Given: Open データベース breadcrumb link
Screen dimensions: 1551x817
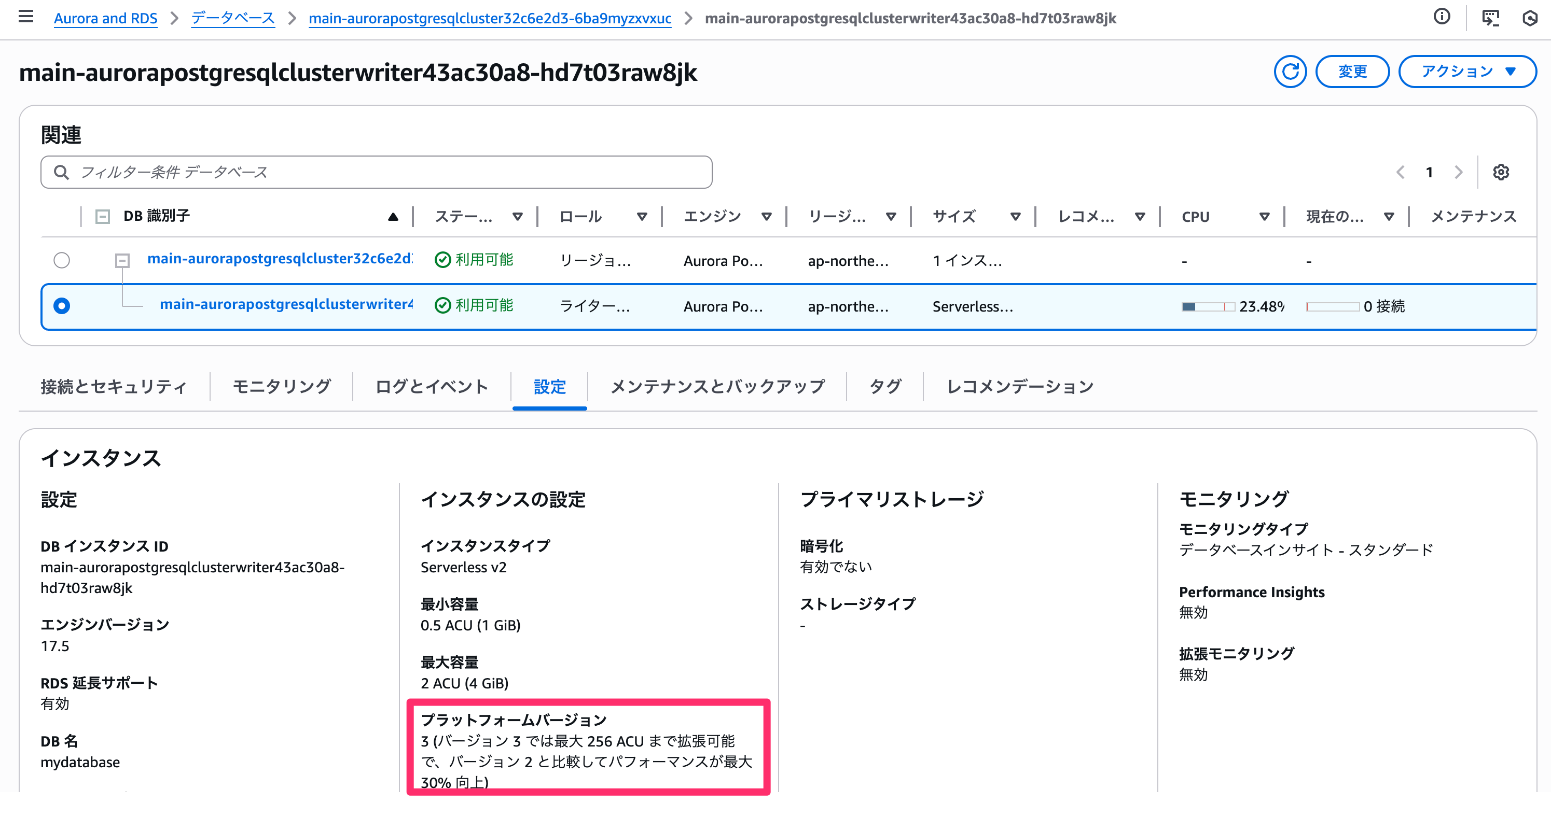Looking at the screenshot, I should (x=233, y=19).
